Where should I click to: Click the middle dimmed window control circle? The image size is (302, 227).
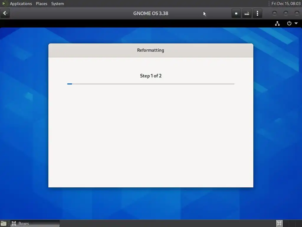pos(285,13)
